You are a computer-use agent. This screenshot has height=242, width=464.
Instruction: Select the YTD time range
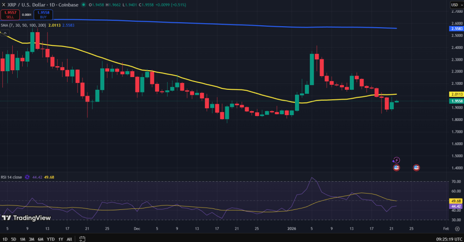[51, 239]
